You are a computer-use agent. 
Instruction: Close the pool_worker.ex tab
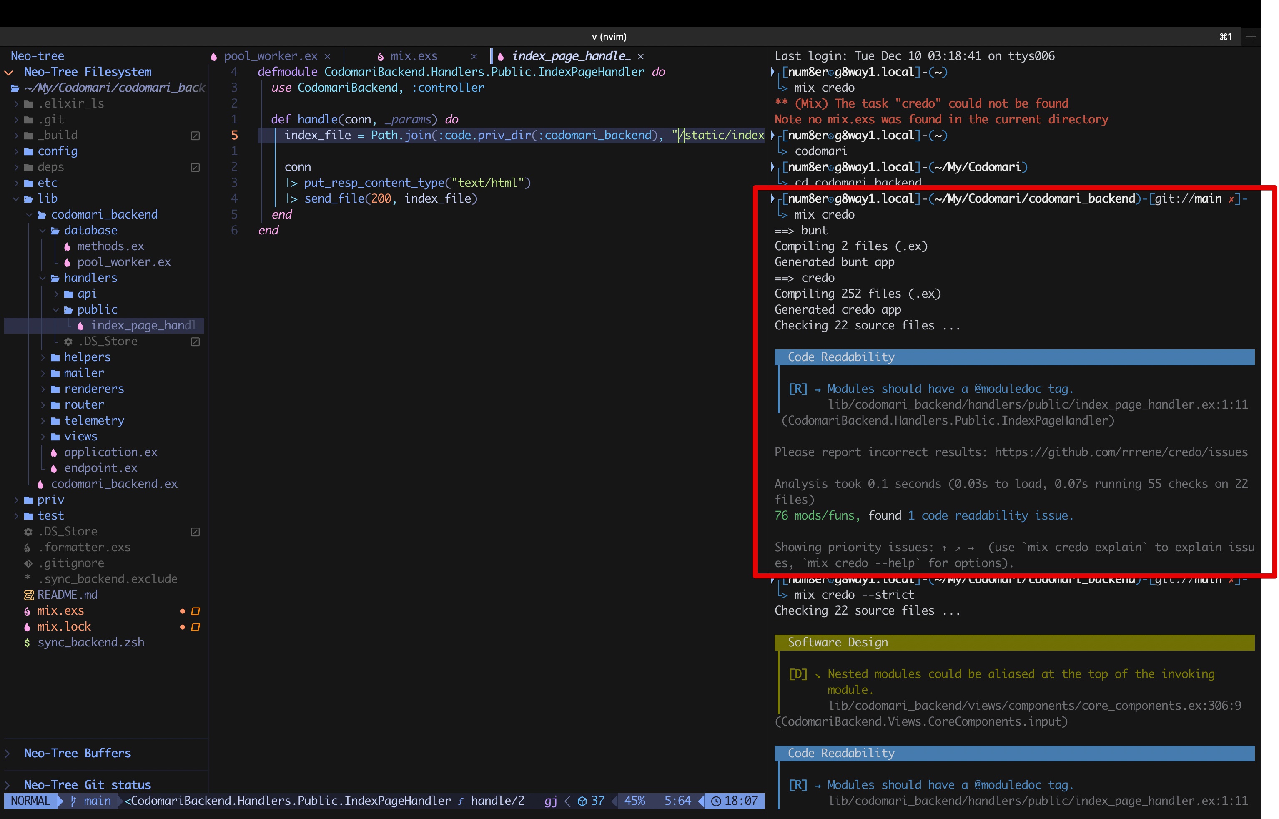pos(327,56)
